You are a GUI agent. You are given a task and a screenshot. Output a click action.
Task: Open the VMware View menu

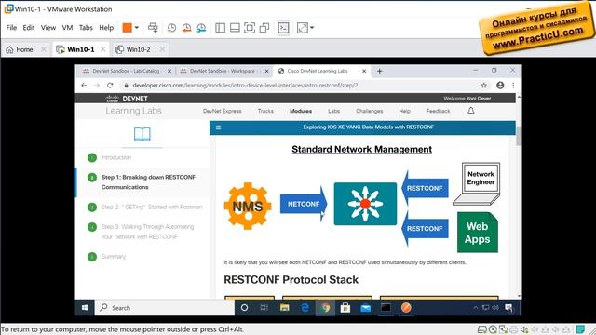click(x=48, y=28)
